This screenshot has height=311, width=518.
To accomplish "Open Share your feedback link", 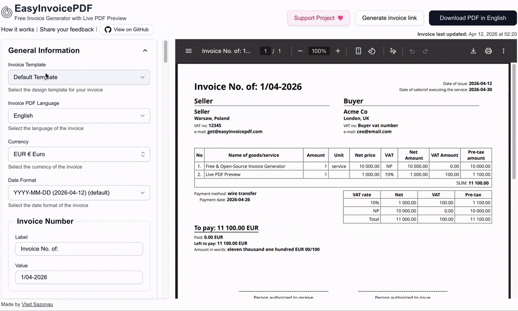I will [x=67, y=29].
